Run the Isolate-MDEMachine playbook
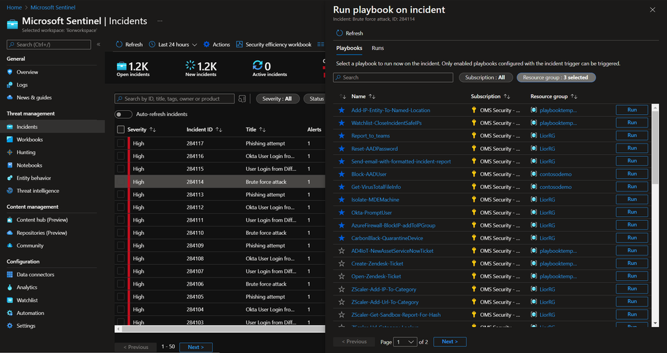The image size is (667, 353). pyautogui.click(x=632, y=199)
